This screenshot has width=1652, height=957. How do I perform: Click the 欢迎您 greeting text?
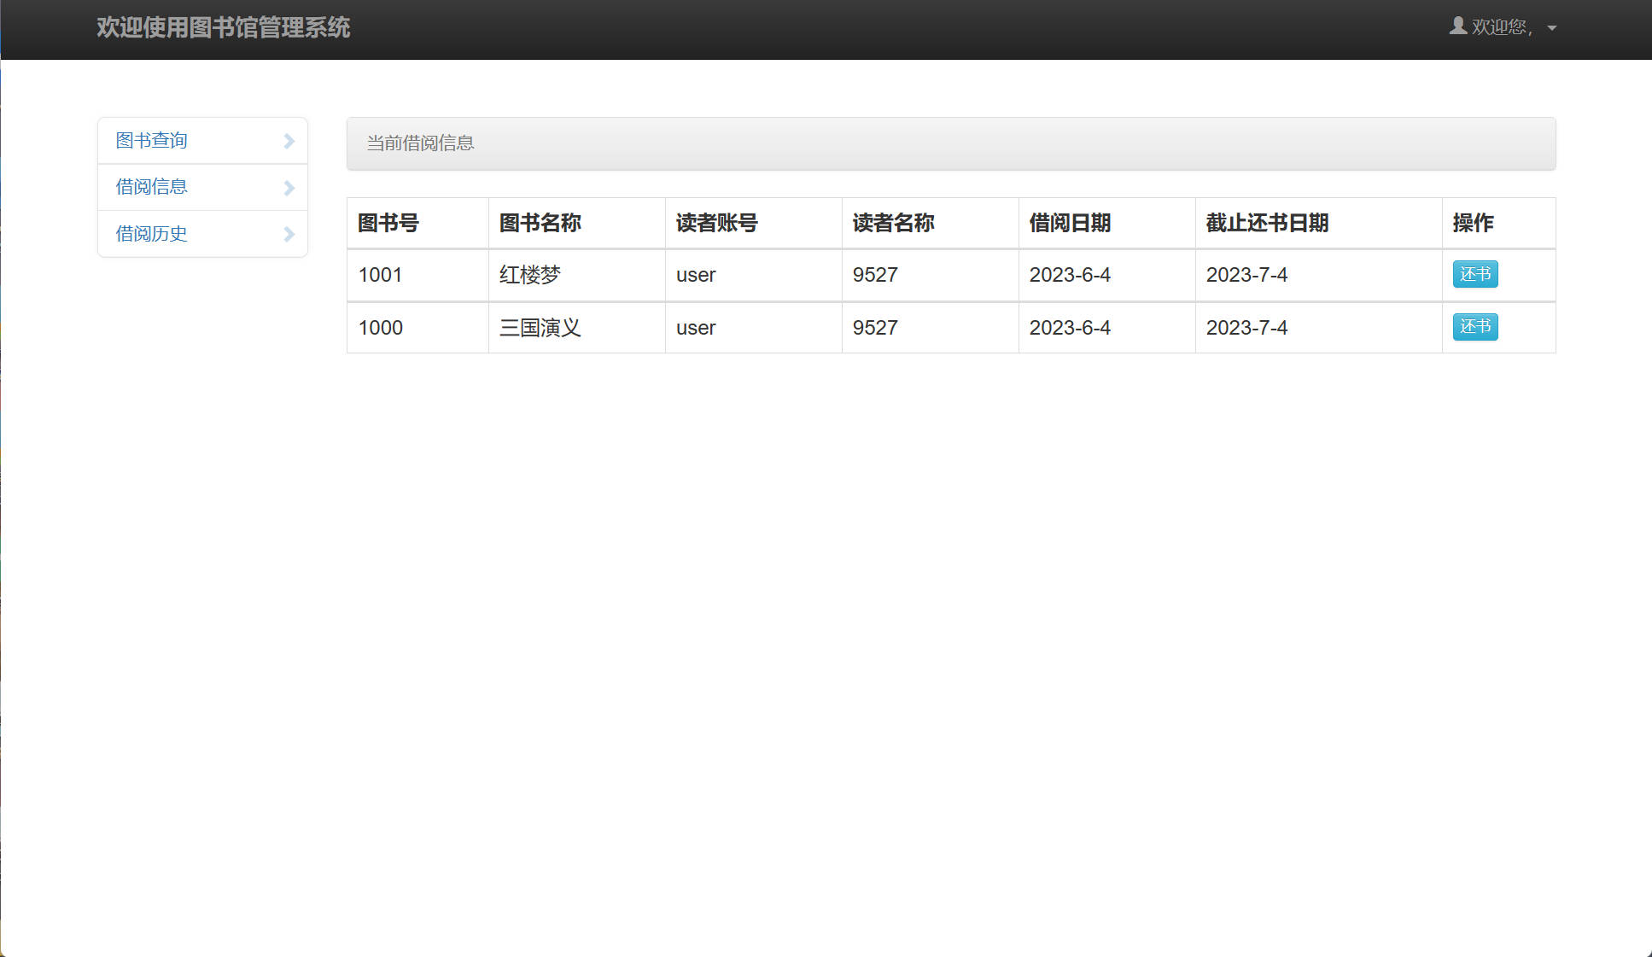click(1501, 27)
